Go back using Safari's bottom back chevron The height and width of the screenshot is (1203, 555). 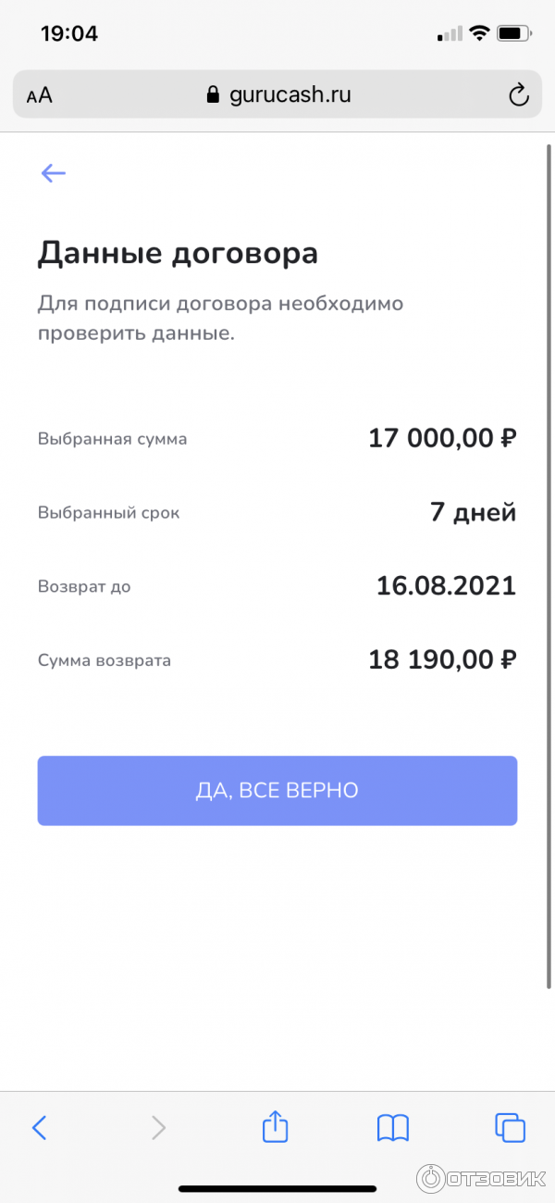point(39,1127)
